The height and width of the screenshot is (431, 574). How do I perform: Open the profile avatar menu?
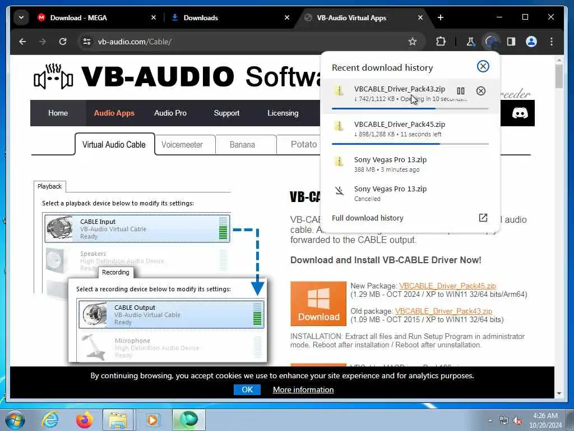(531, 42)
